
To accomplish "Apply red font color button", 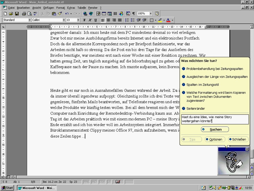I will point(168,20).
